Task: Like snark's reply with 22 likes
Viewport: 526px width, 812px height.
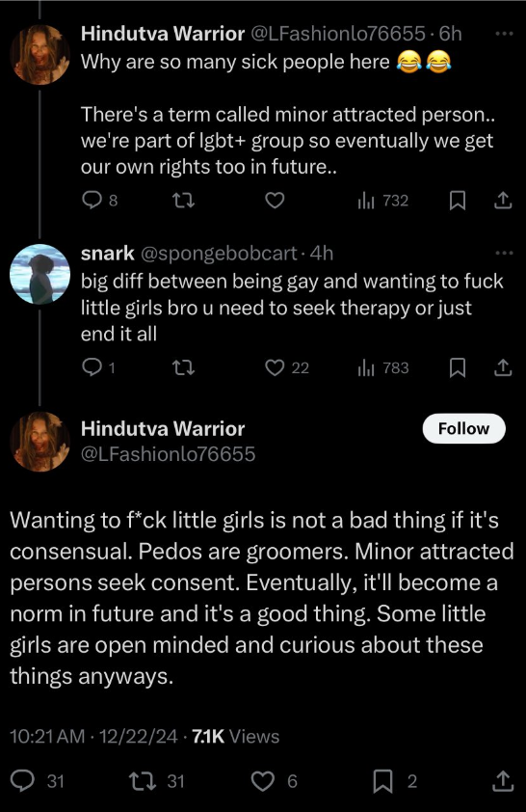Action: point(287,367)
